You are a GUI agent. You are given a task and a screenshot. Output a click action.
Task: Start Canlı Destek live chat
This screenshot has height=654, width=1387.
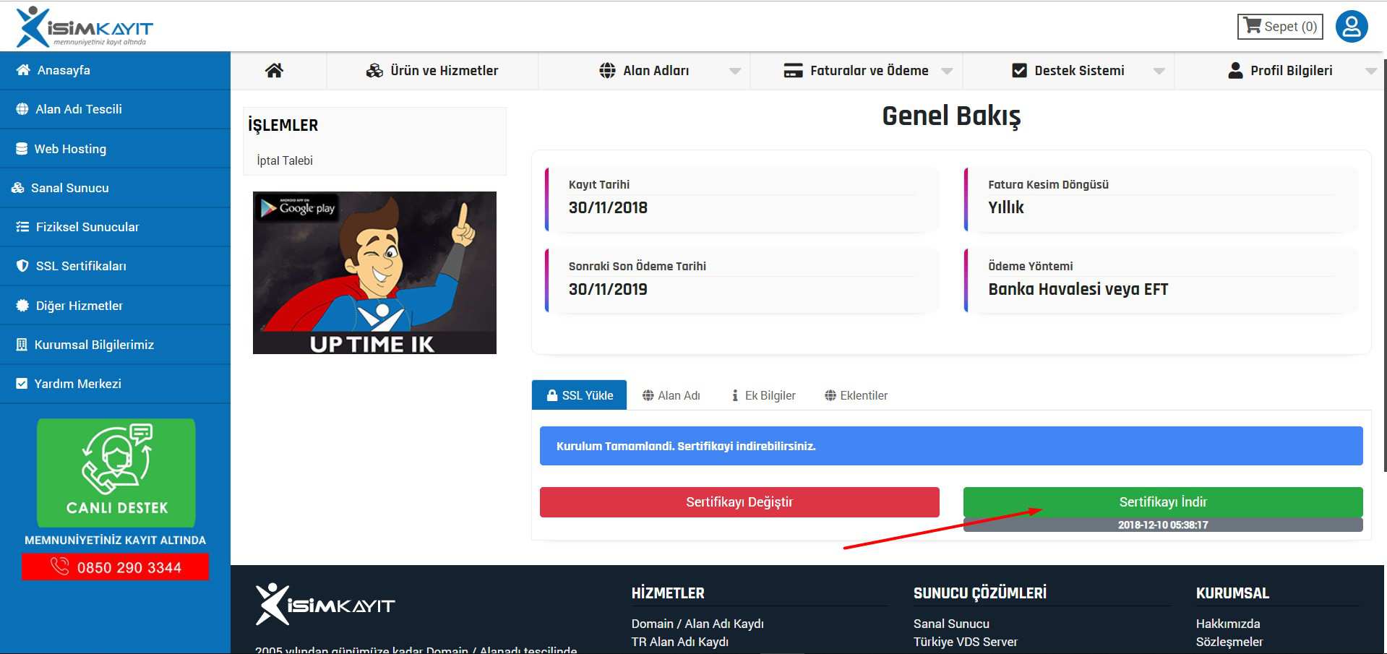pos(116,473)
